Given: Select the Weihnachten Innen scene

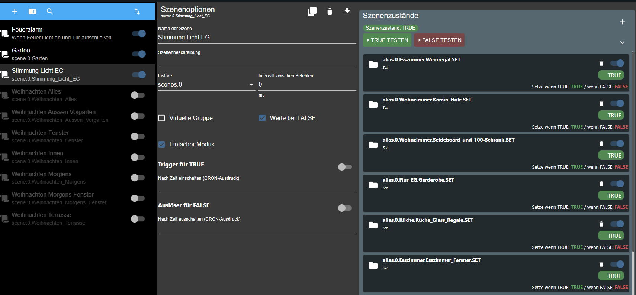Looking at the screenshot, I should pos(77,157).
